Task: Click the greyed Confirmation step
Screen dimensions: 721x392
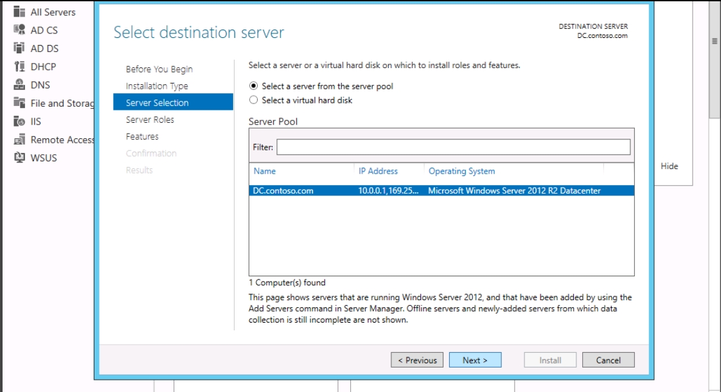Action: [151, 153]
